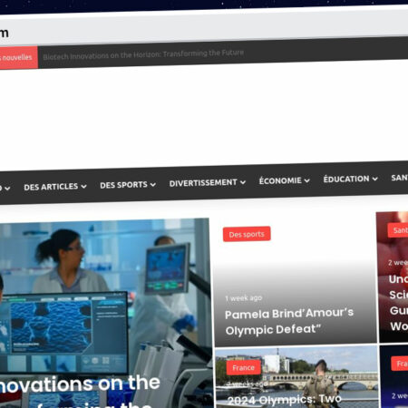Open the DES SPORTS menu
The height and width of the screenshot is (408, 408).
coord(123,185)
